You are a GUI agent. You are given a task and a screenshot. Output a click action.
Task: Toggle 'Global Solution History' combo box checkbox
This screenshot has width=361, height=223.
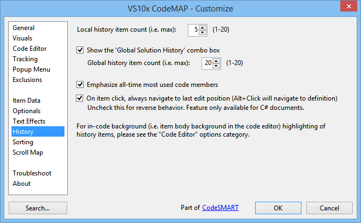[x=80, y=50]
